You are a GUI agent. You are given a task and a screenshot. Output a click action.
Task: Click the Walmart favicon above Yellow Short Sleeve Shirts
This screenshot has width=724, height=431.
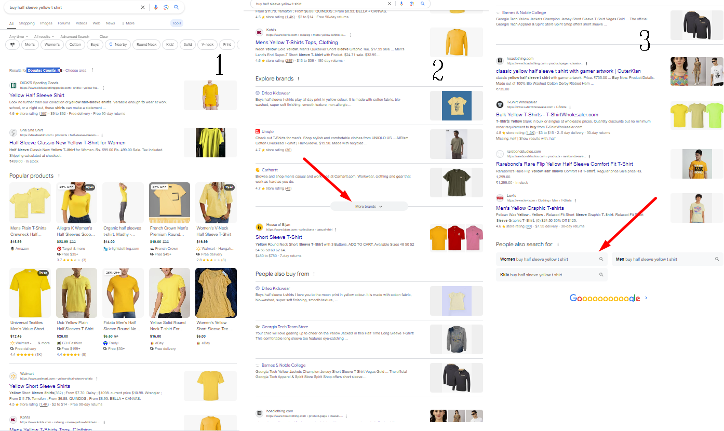(x=13, y=376)
